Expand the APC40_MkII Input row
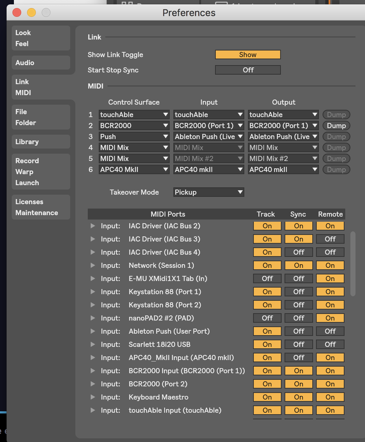 point(93,357)
